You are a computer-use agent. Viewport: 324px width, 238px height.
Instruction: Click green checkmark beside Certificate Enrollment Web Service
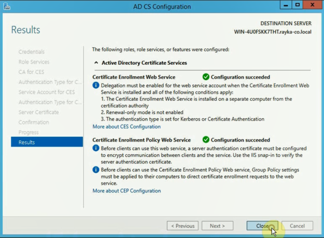click(x=206, y=77)
